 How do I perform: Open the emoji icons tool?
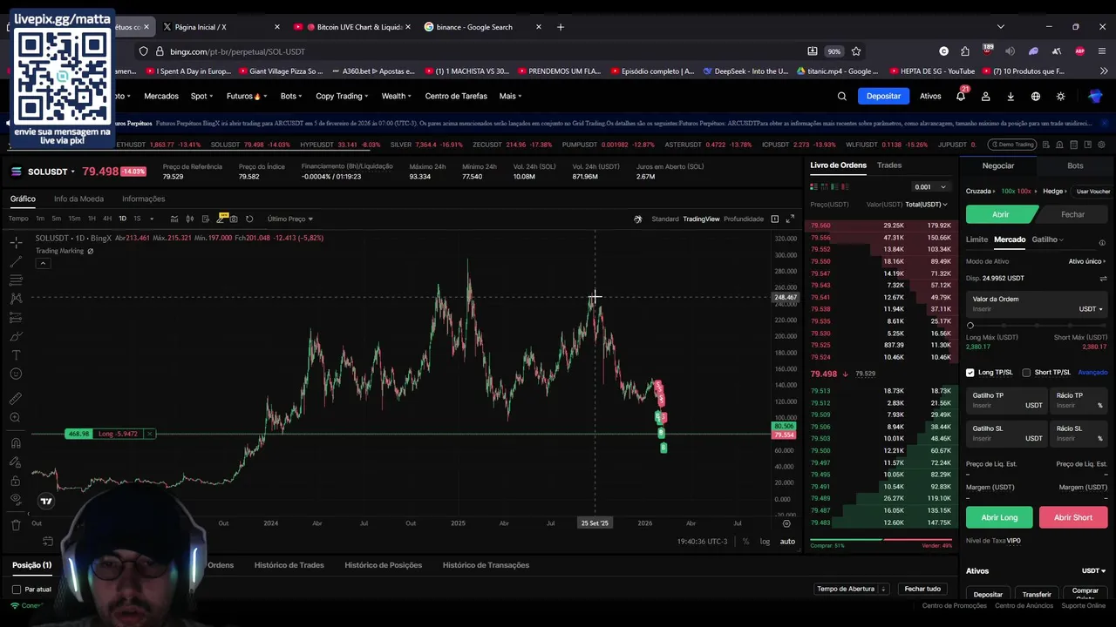pyautogui.click(x=16, y=374)
